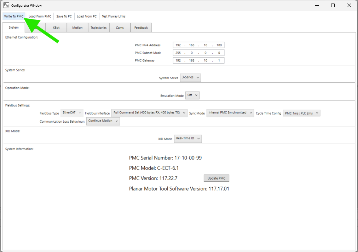
Task: Open the Motion tab
Action: point(77,28)
